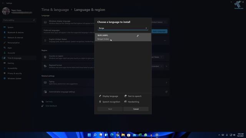Open File Explorer from the taskbar
This screenshot has height=138, width=246.
tap(123, 135)
